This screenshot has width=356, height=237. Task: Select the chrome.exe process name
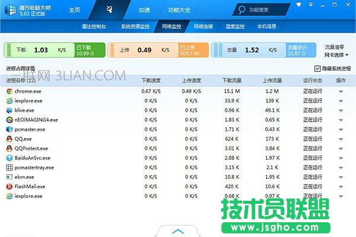coord(28,91)
